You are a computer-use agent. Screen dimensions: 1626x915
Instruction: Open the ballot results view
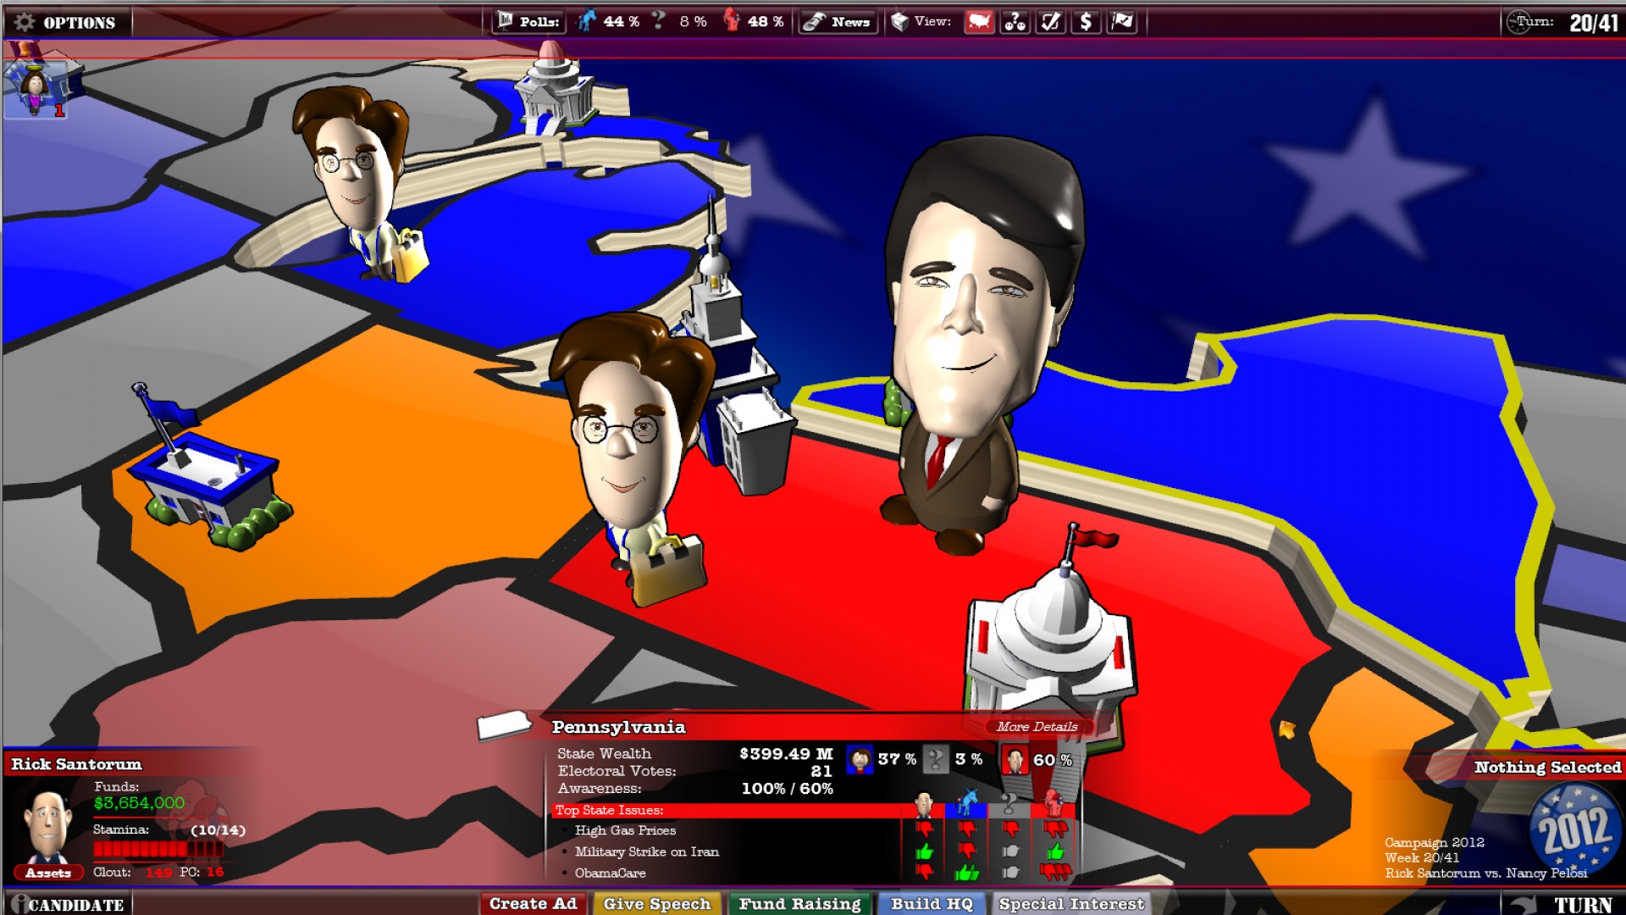tap(1049, 22)
